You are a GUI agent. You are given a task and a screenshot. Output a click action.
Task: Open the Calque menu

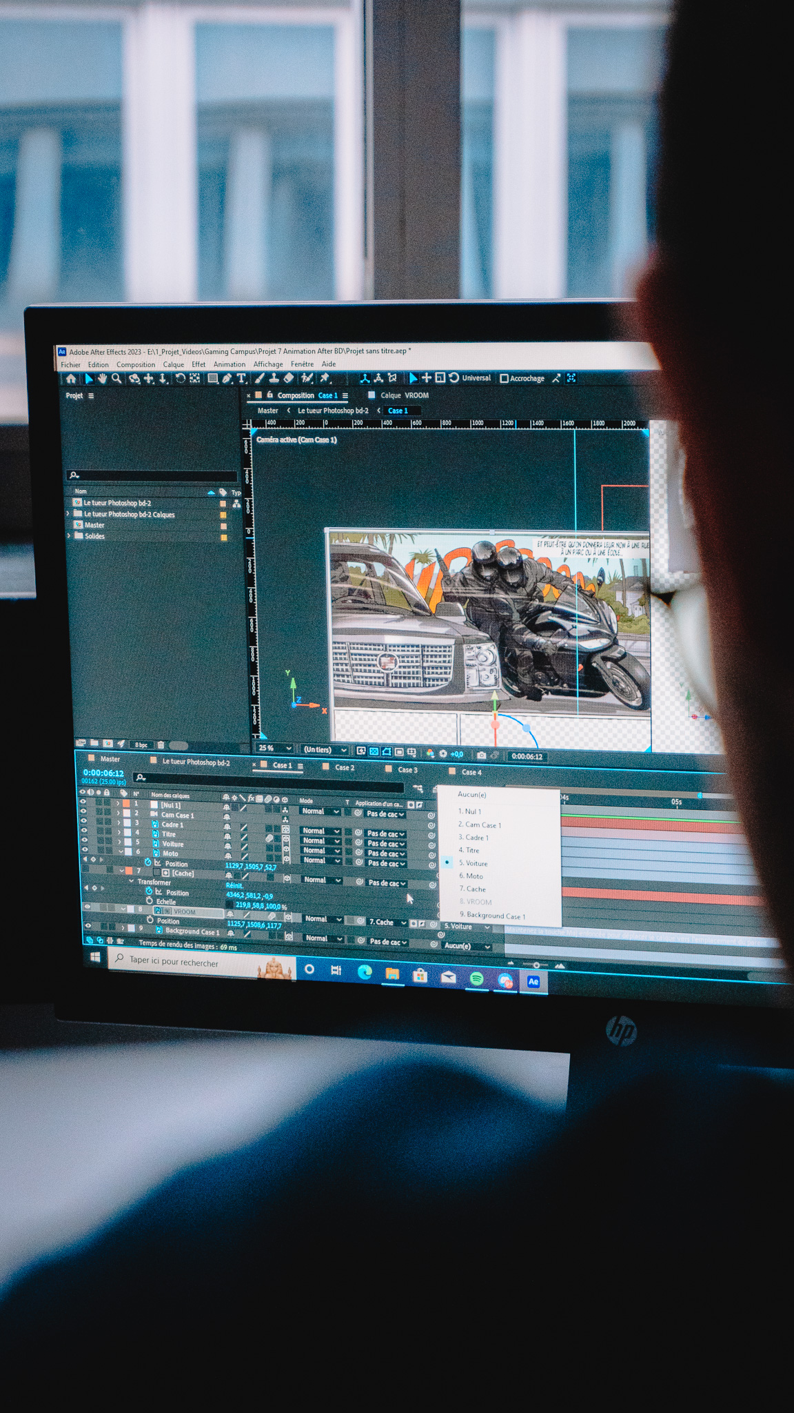pos(174,364)
